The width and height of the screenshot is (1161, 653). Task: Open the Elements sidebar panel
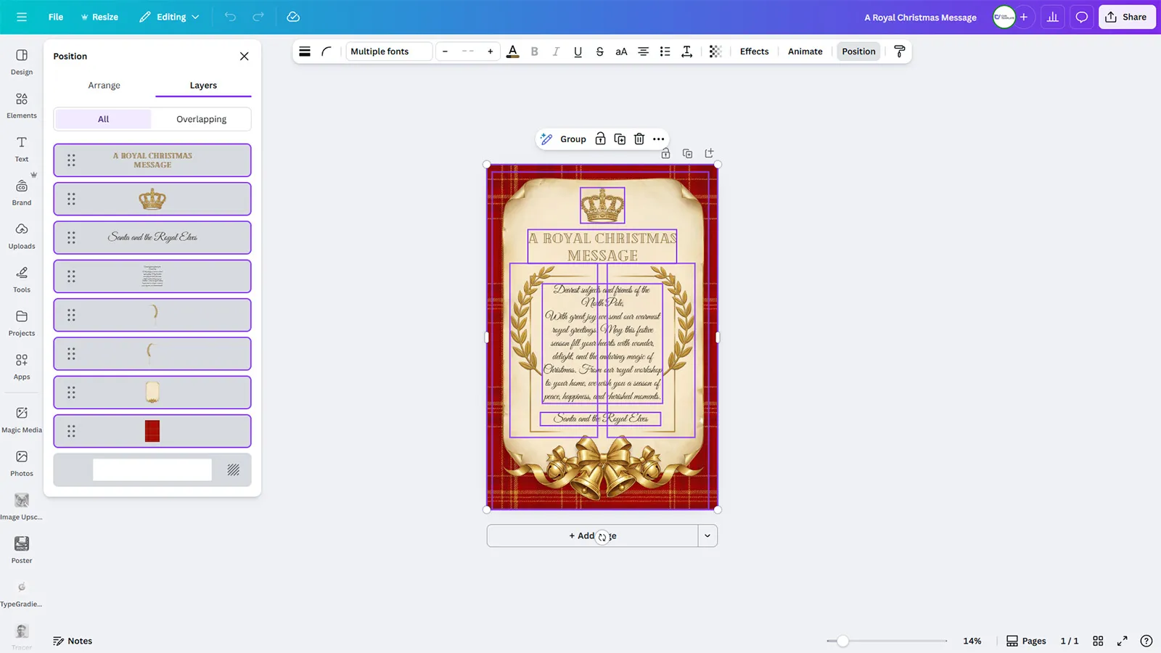coord(22,105)
